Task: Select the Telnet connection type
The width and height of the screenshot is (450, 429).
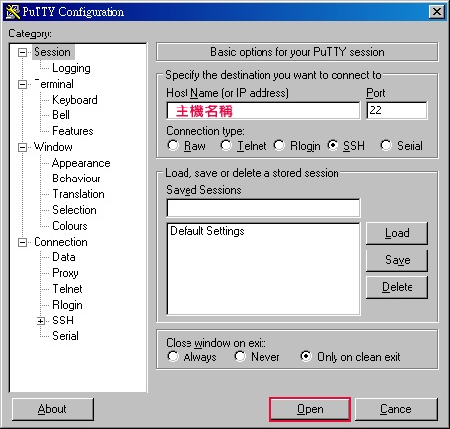Action: point(226,145)
